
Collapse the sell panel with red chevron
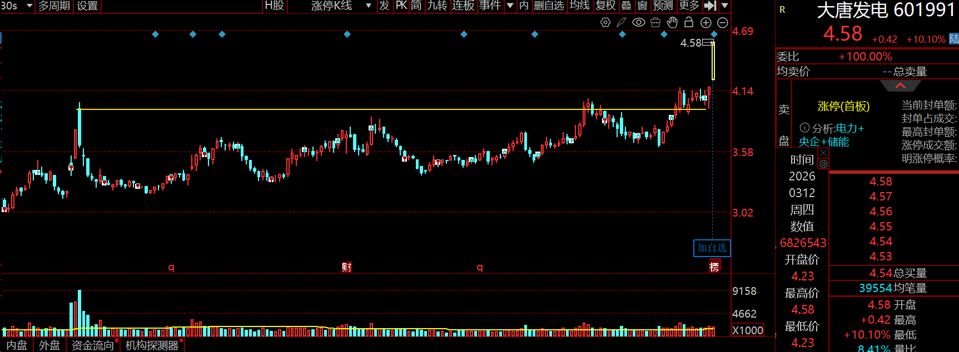(x=900, y=86)
